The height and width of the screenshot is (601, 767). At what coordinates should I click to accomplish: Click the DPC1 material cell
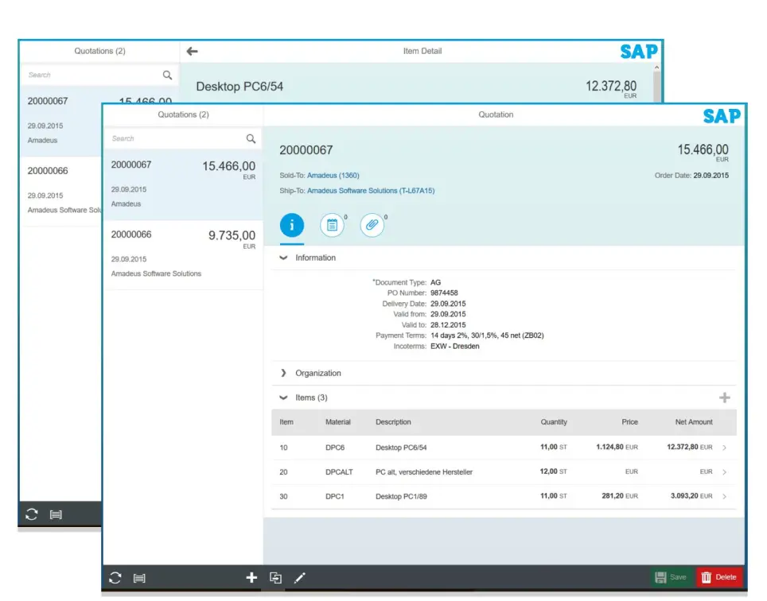pos(335,496)
